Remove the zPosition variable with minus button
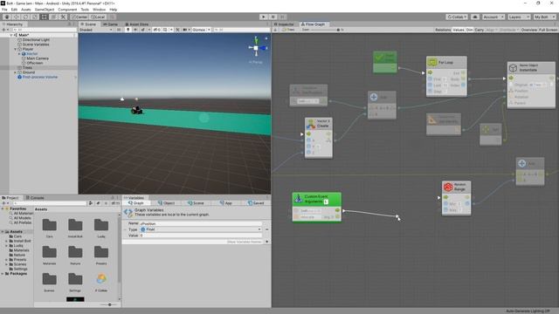The image size is (559, 314). click(267, 229)
